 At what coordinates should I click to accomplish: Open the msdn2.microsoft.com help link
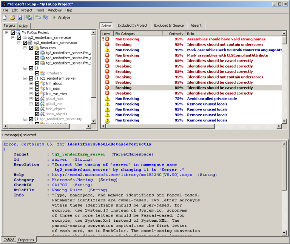(122, 175)
